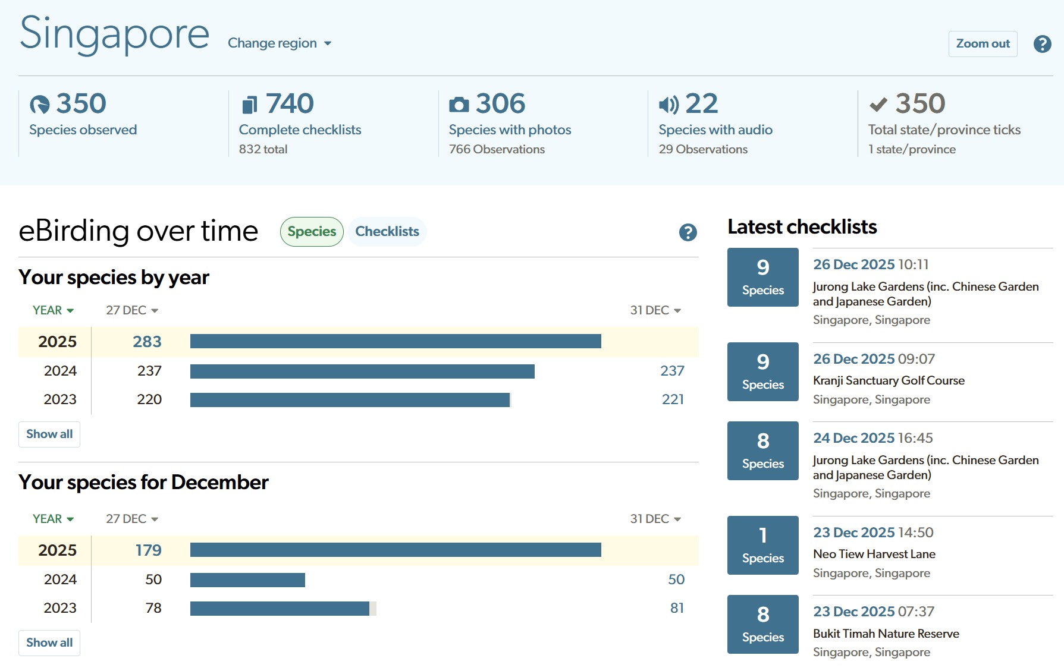Click Show all under species by year
Image resolution: width=1064 pixels, height=671 pixels.
pyautogui.click(x=49, y=434)
